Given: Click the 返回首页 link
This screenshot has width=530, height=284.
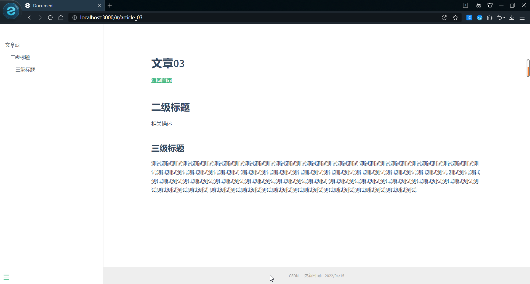Looking at the screenshot, I should (162, 81).
